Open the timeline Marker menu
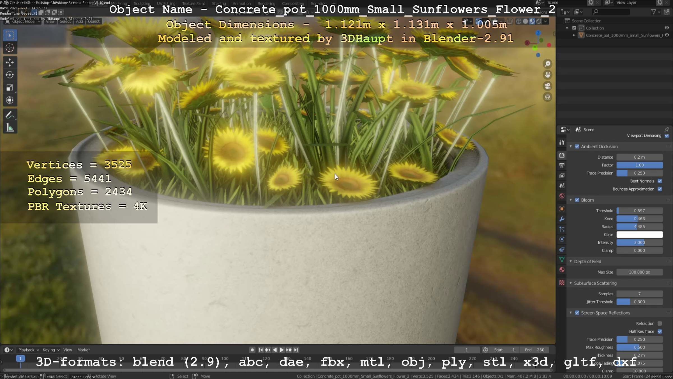Image resolution: width=673 pixels, height=379 pixels. (84, 350)
